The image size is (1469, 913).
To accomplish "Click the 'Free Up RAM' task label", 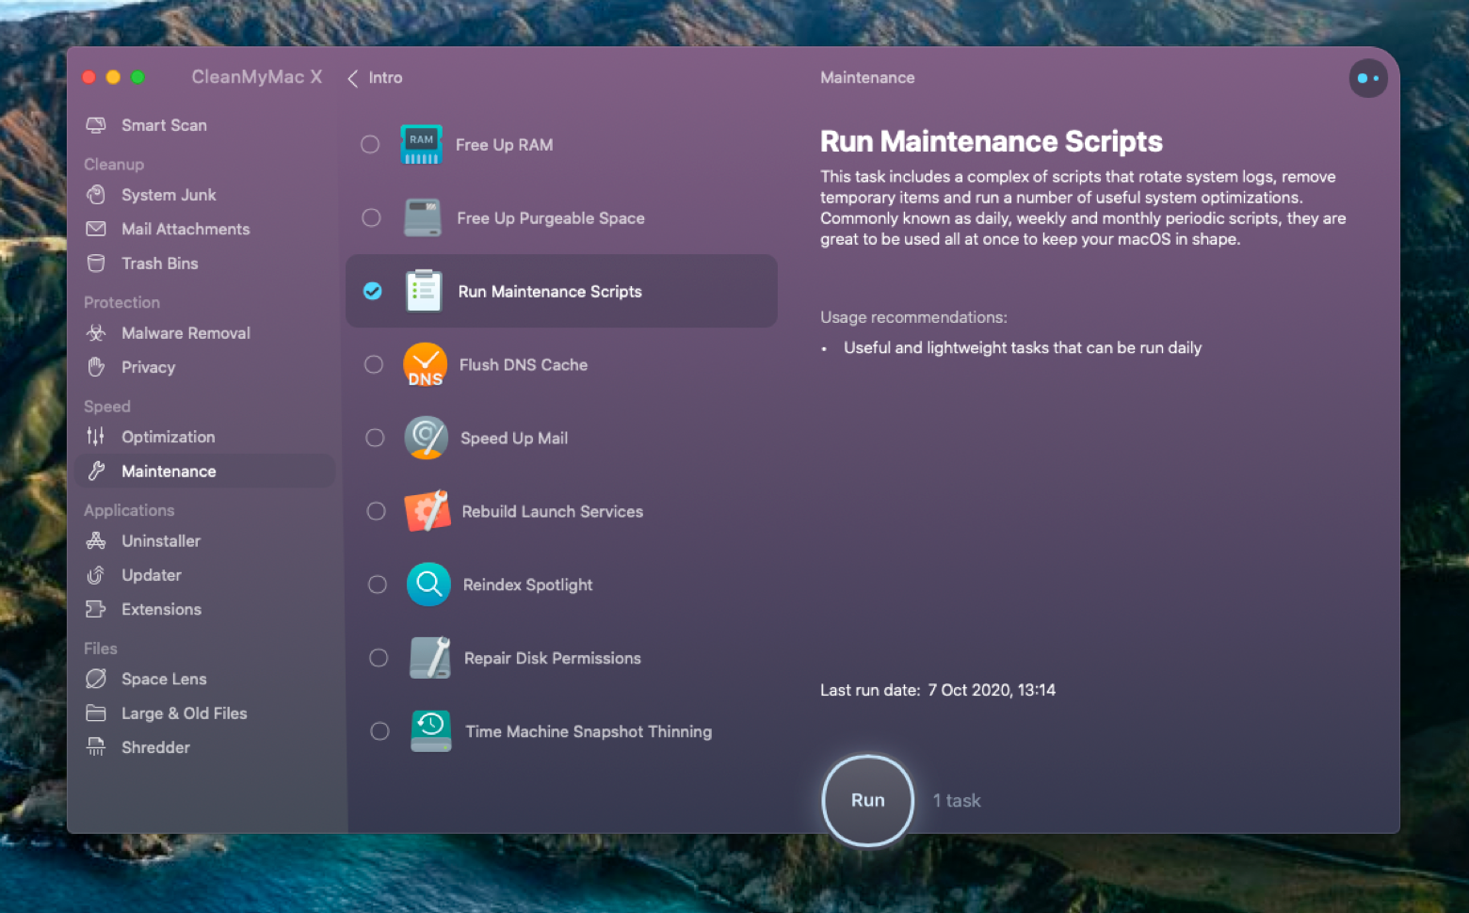I will [505, 145].
